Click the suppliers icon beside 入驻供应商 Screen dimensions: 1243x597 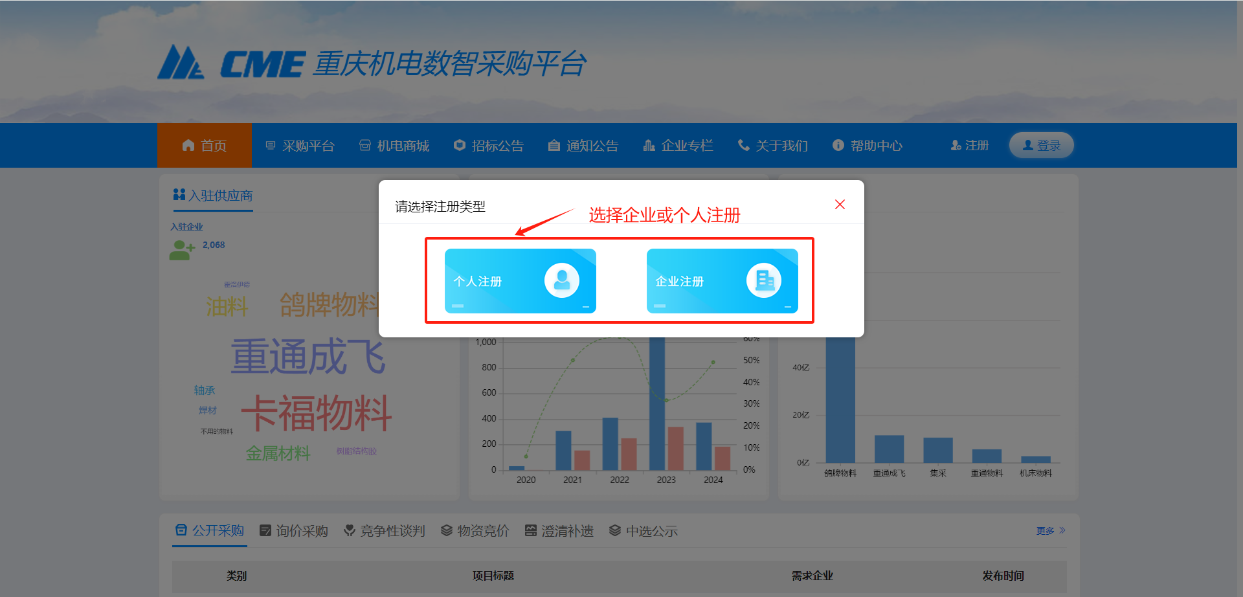[x=179, y=195]
